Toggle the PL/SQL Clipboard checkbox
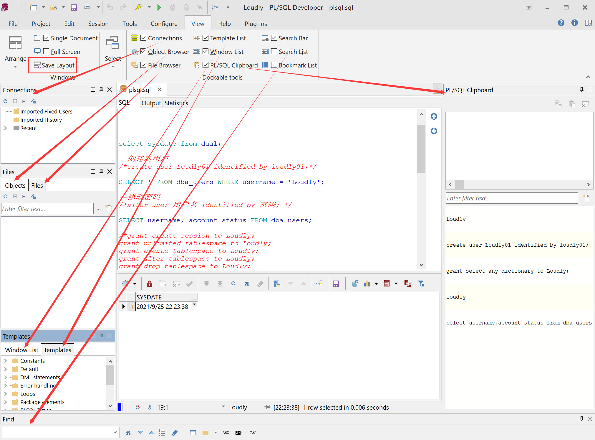595x440 pixels. 205,65
